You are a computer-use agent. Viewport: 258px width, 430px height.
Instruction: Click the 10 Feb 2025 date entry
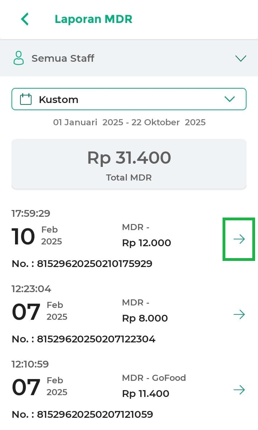coord(37,236)
